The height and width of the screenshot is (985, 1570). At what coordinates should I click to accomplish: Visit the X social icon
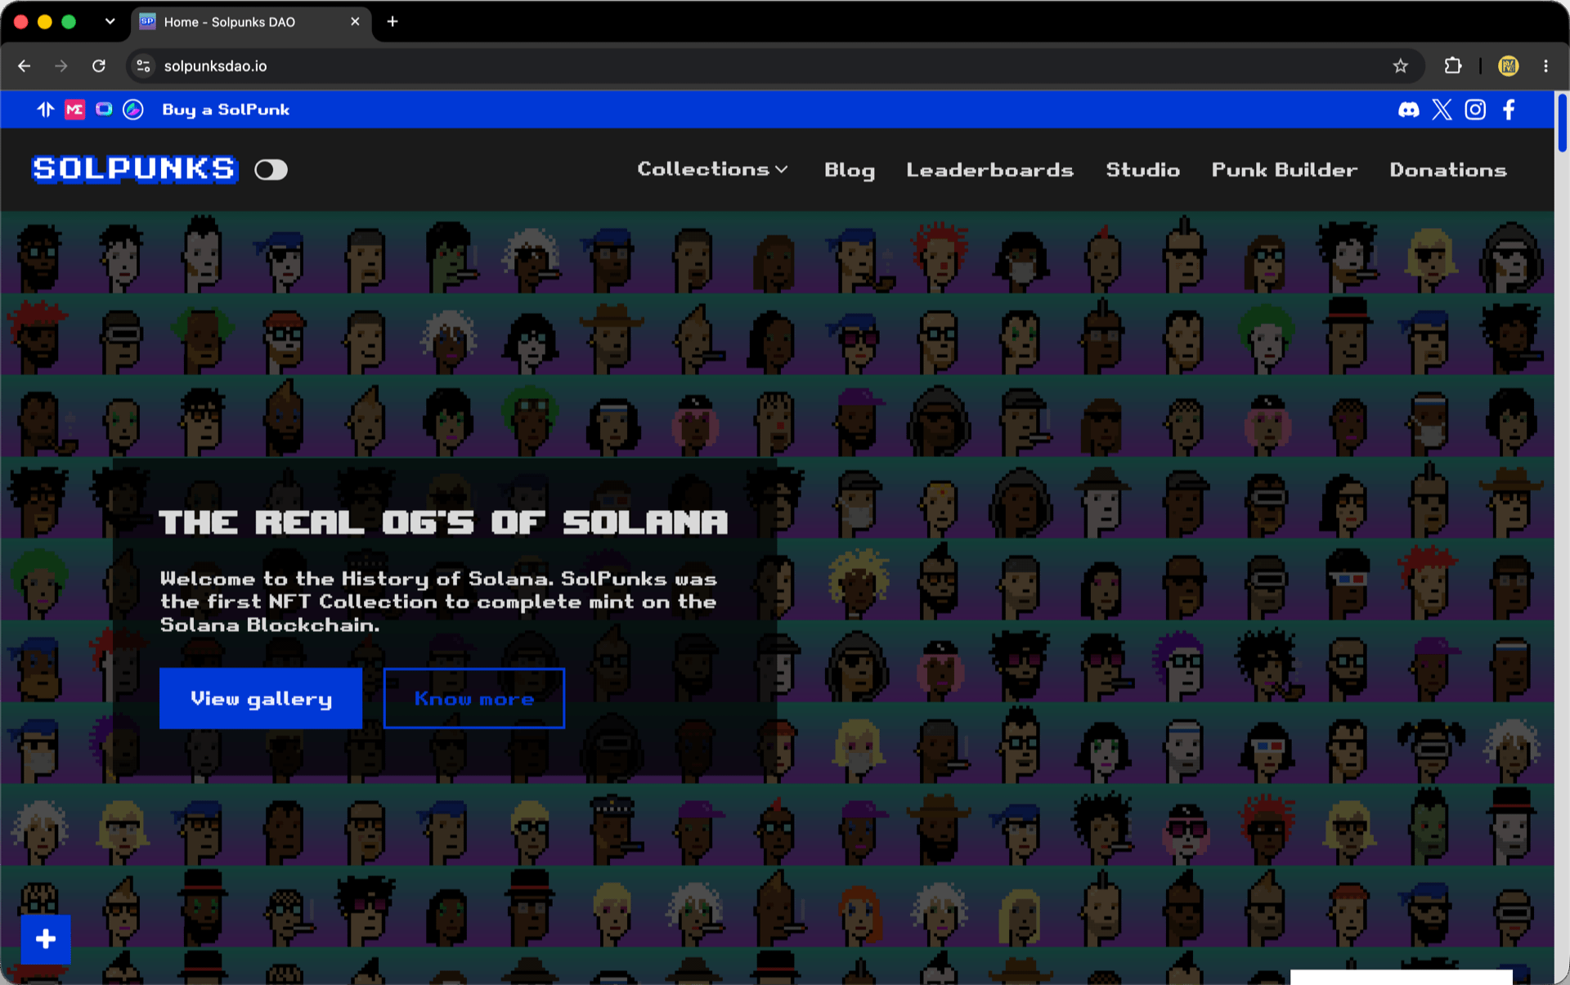[x=1442, y=110]
